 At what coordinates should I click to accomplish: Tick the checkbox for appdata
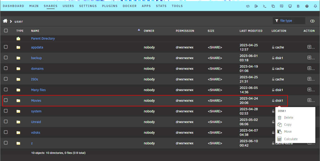coord(6,47)
